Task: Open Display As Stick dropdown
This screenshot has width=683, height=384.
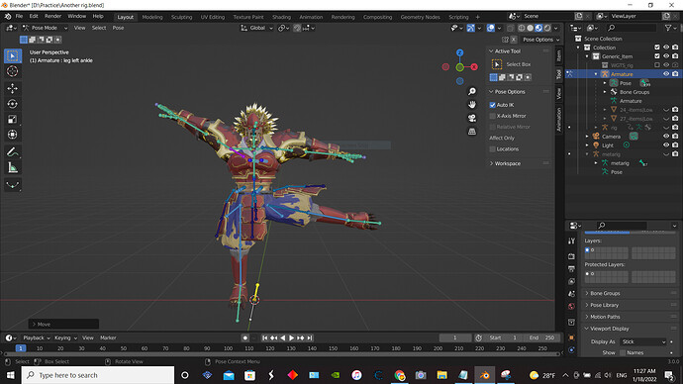Action: tap(643, 341)
